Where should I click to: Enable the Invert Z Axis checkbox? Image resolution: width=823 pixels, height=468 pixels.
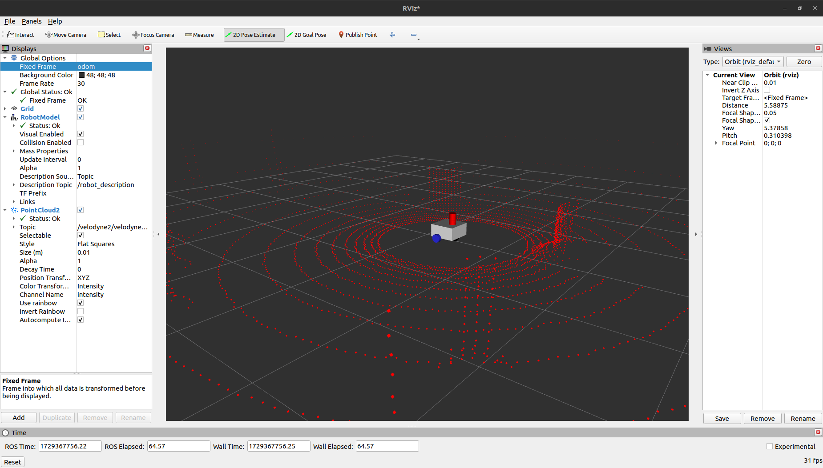[767, 90]
